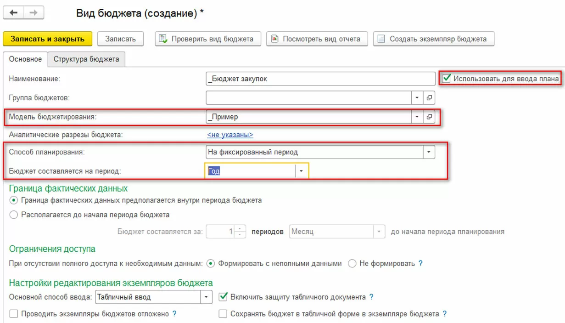
Task: Open the Бюджет составляется на период dropdown
Action: pos(301,171)
